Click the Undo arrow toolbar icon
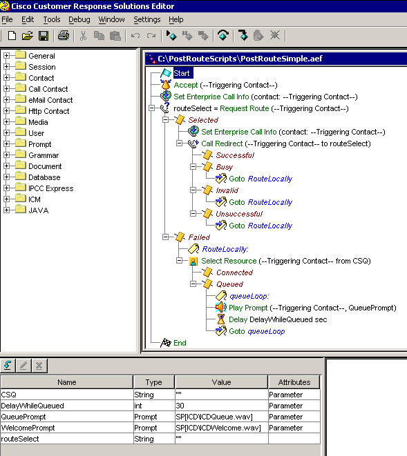 [135, 36]
